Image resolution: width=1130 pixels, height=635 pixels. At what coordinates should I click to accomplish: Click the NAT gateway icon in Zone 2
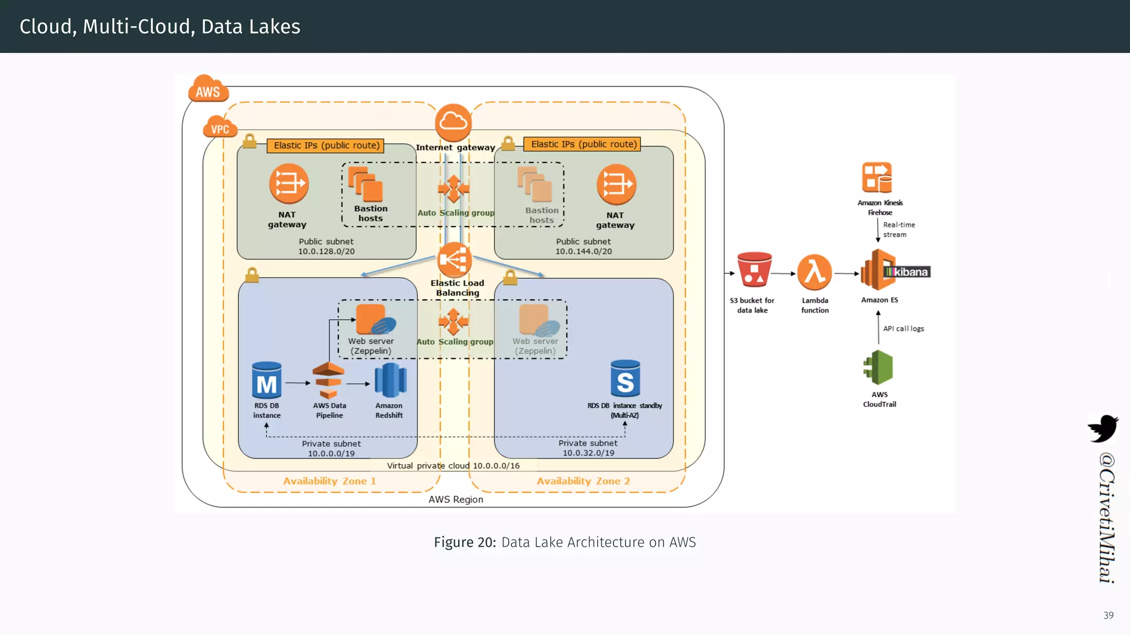(616, 184)
